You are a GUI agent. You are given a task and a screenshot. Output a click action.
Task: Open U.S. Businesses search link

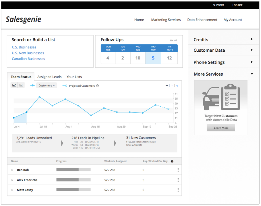coord(24,47)
